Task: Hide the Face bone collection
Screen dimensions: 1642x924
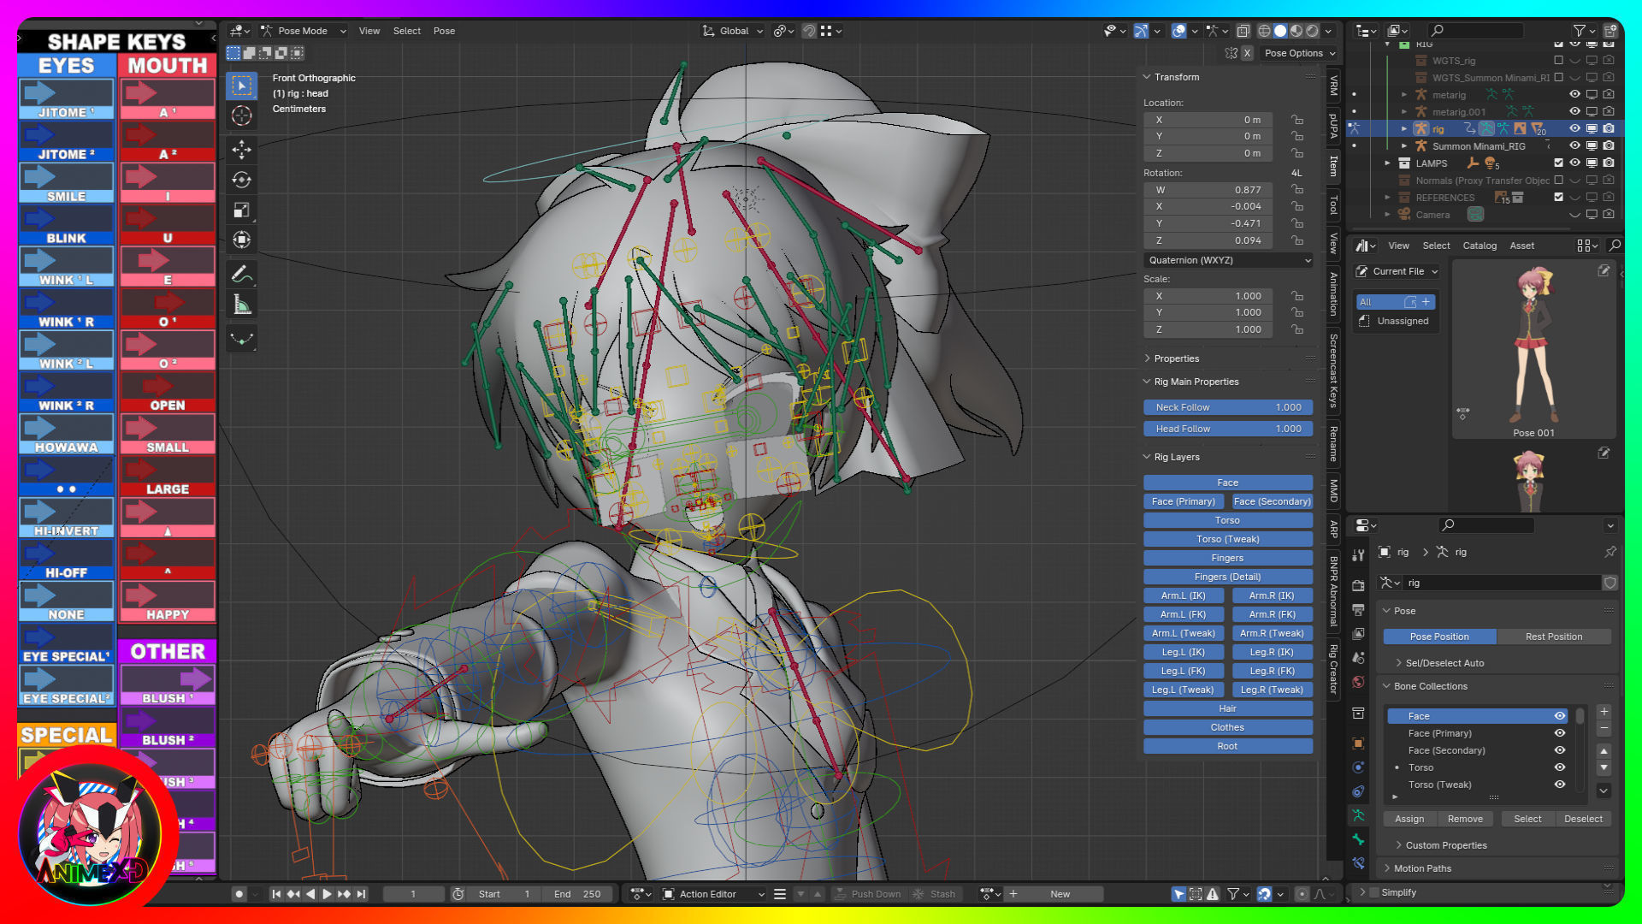Action: point(1560,716)
